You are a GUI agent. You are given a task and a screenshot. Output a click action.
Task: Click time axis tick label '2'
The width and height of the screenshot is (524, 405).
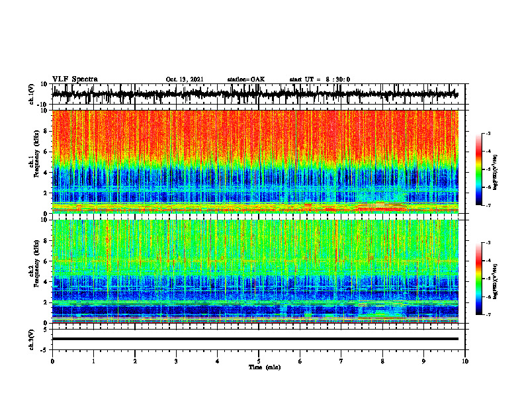point(135,361)
